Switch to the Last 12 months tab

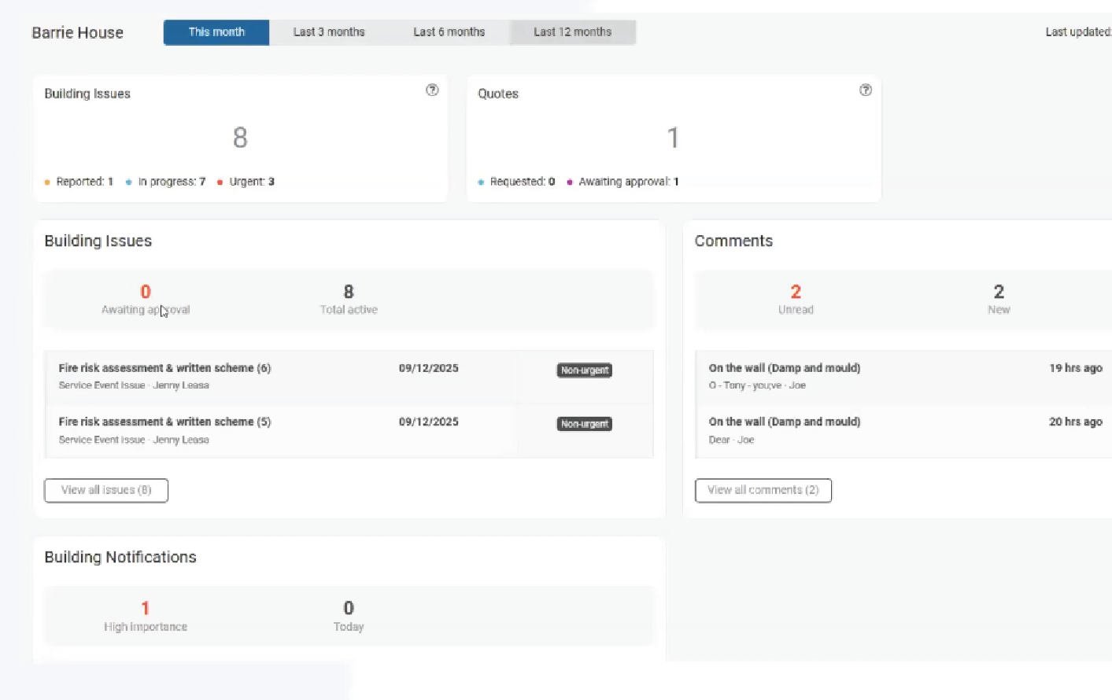coord(572,31)
